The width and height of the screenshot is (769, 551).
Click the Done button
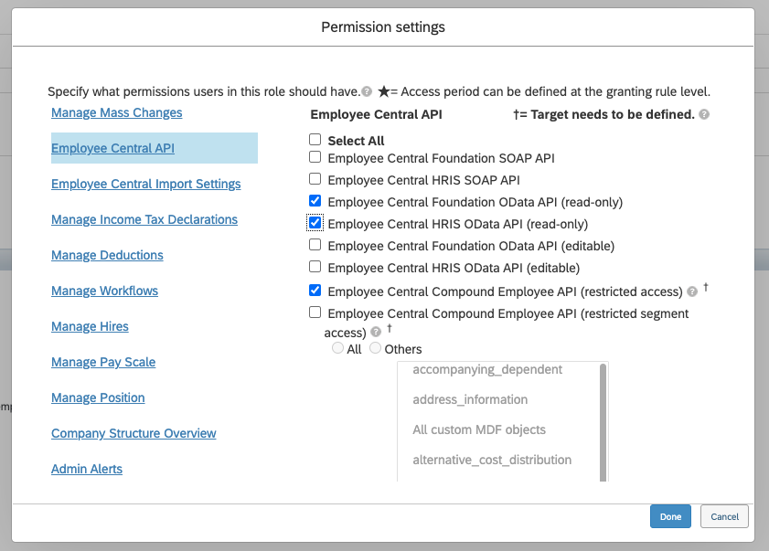(670, 516)
